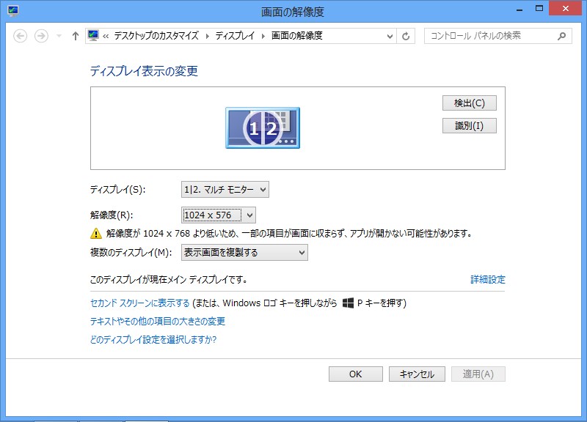This screenshot has height=422, width=587.
Task: Click セカンド スクリーンに表示する link
Action: coord(139,303)
